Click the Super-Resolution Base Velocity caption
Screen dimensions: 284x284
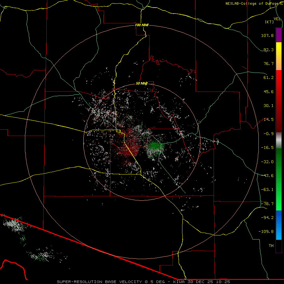pyautogui.click(x=144, y=282)
